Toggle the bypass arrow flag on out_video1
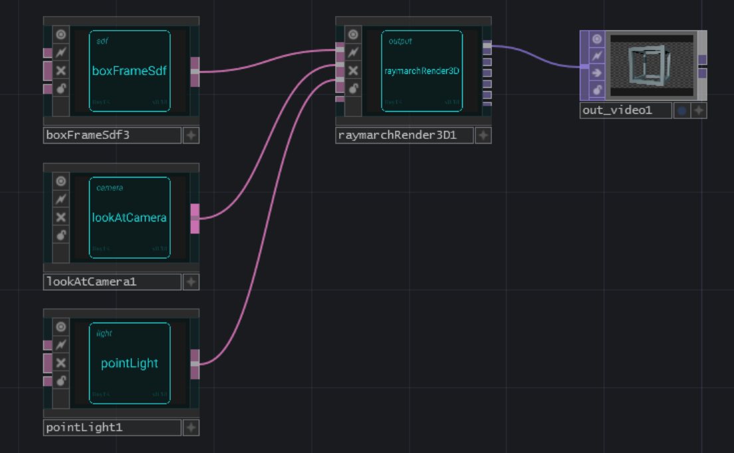The width and height of the screenshot is (734, 453). [597, 73]
